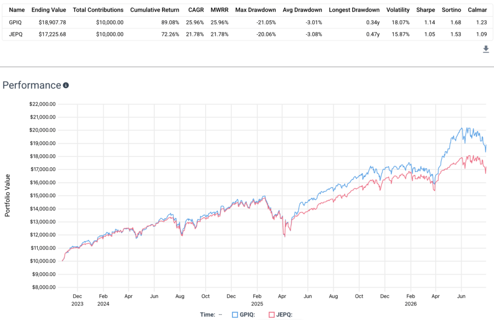The height and width of the screenshot is (320, 494).
Task: Select the GPIQ row name cell
Action: pyautogui.click(x=15, y=22)
